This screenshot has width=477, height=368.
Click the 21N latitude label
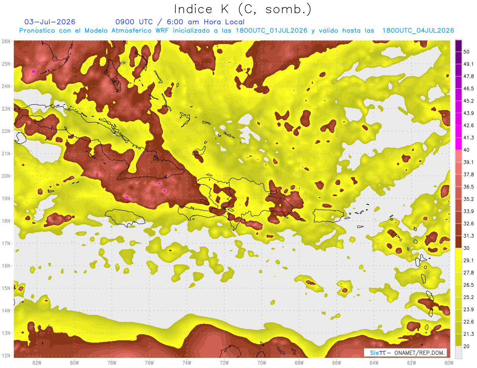pos(6,154)
